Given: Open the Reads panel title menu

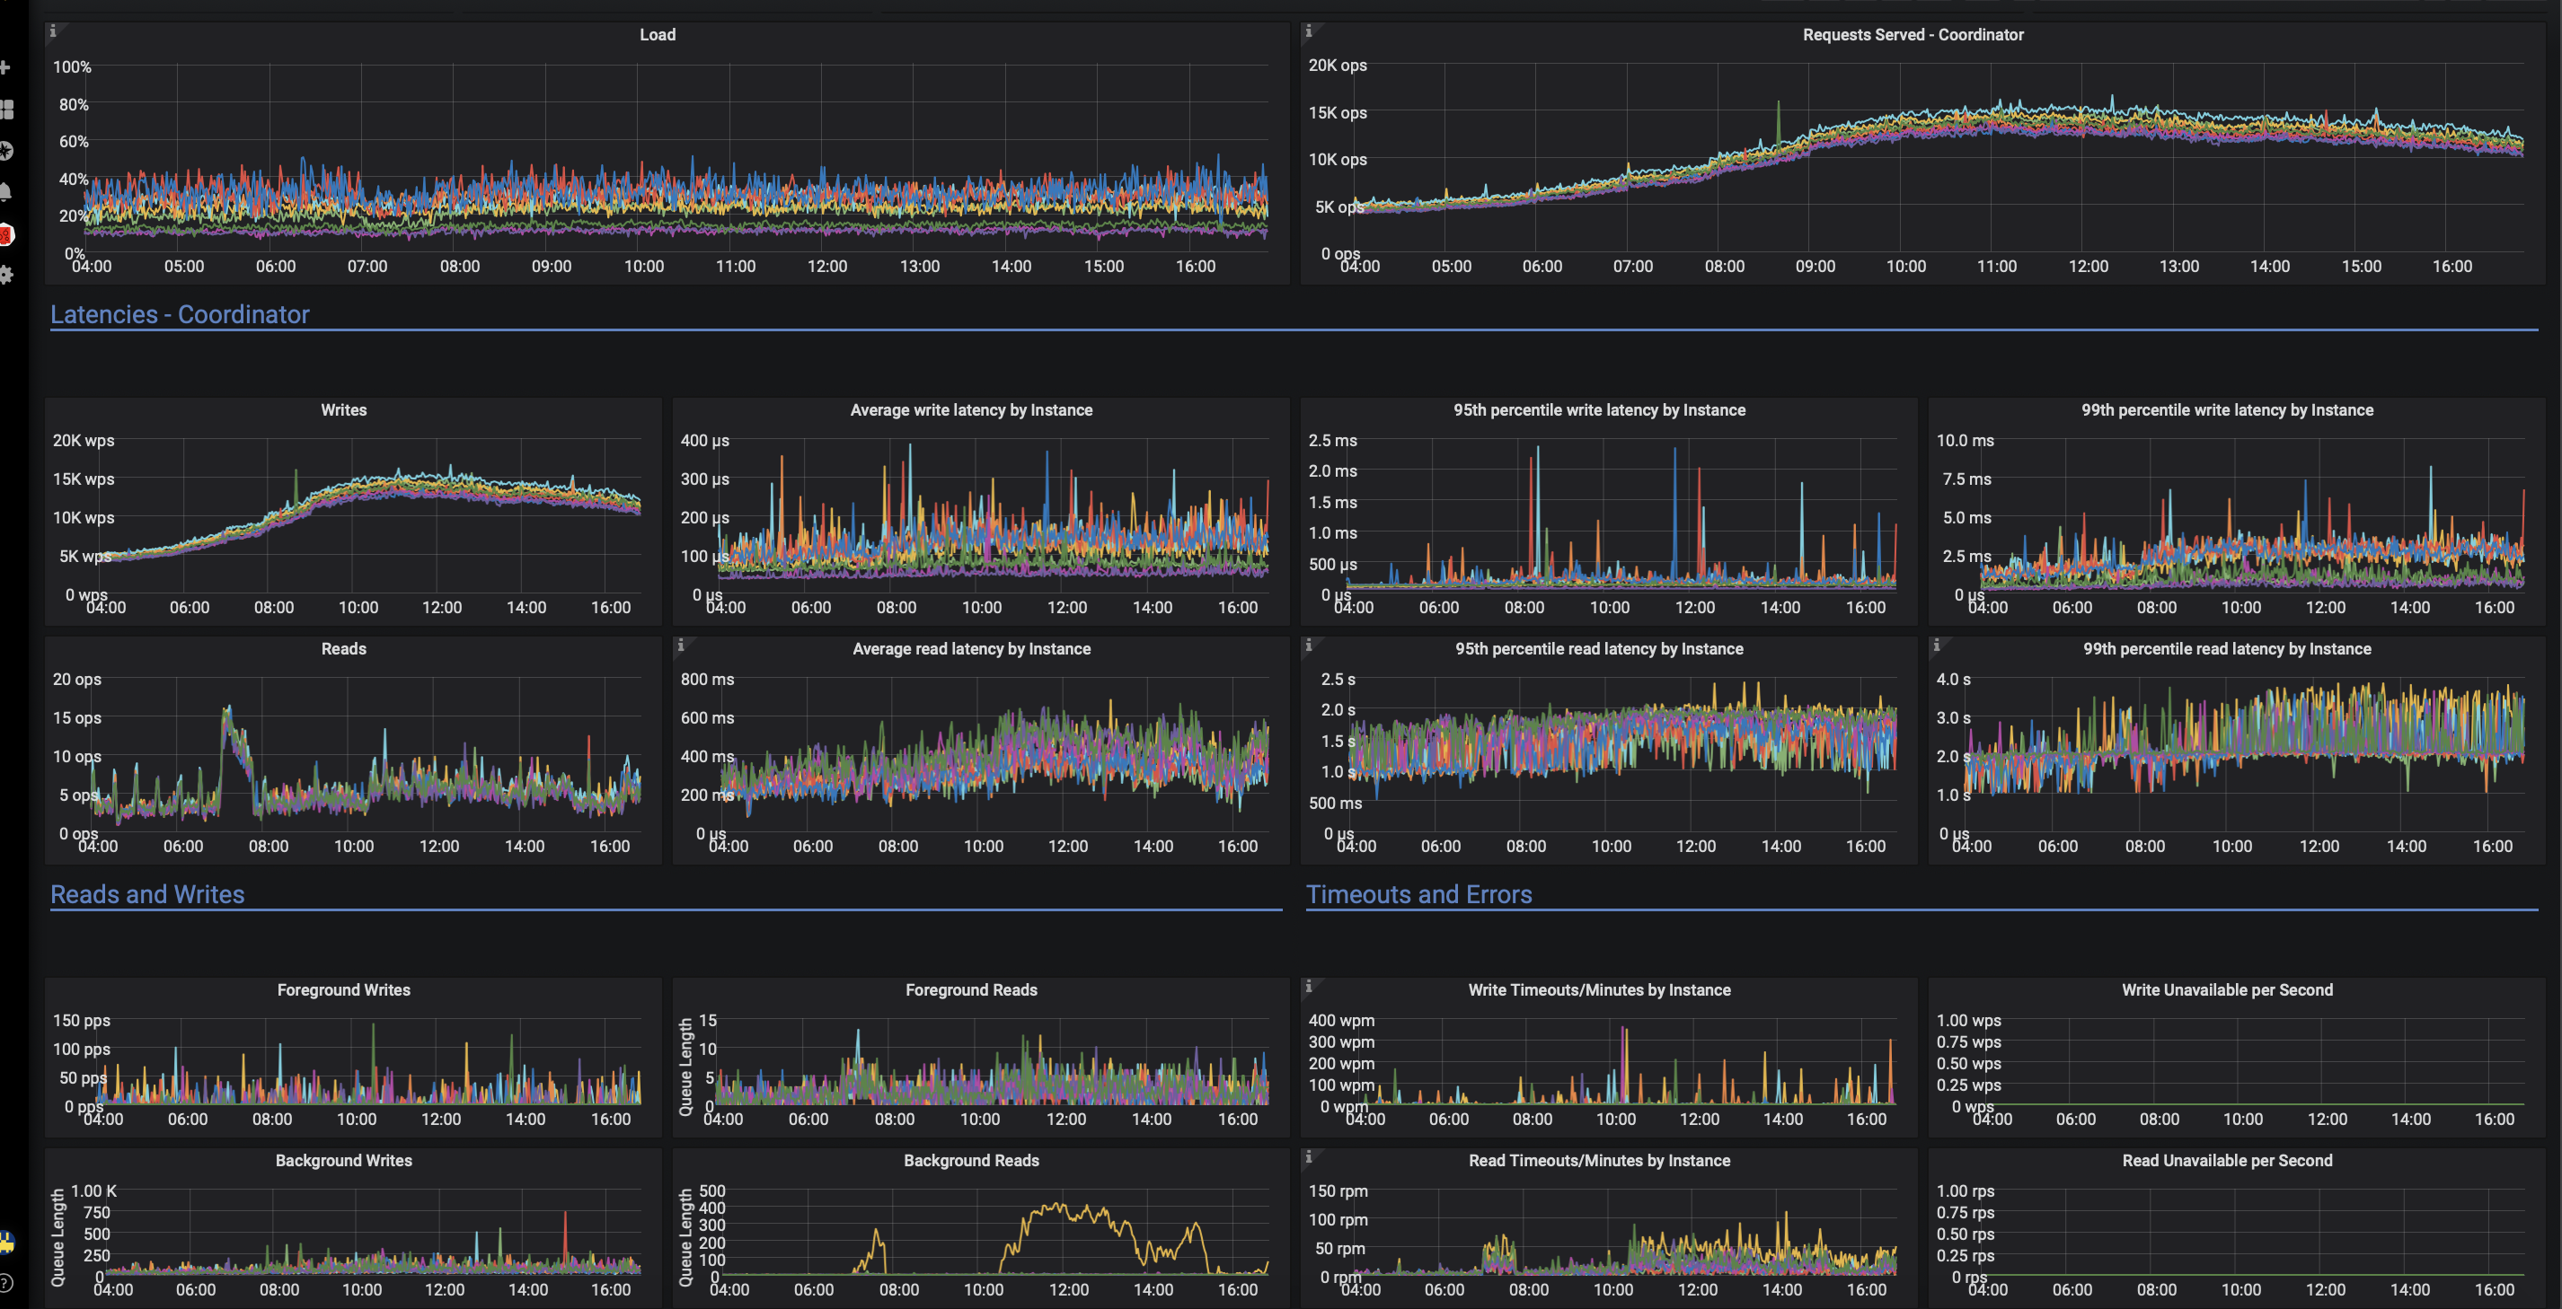Looking at the screenshot, I should 344,649.
